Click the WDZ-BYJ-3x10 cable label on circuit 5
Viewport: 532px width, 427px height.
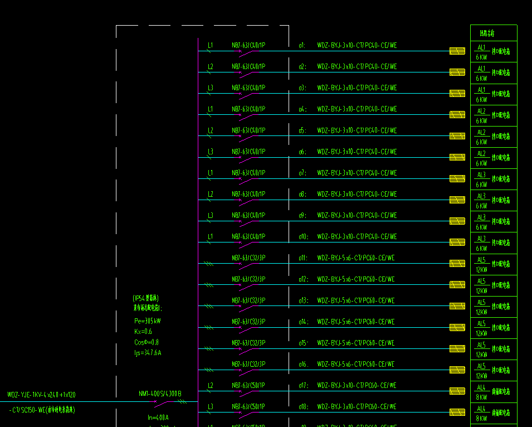[x=357, y=130]
